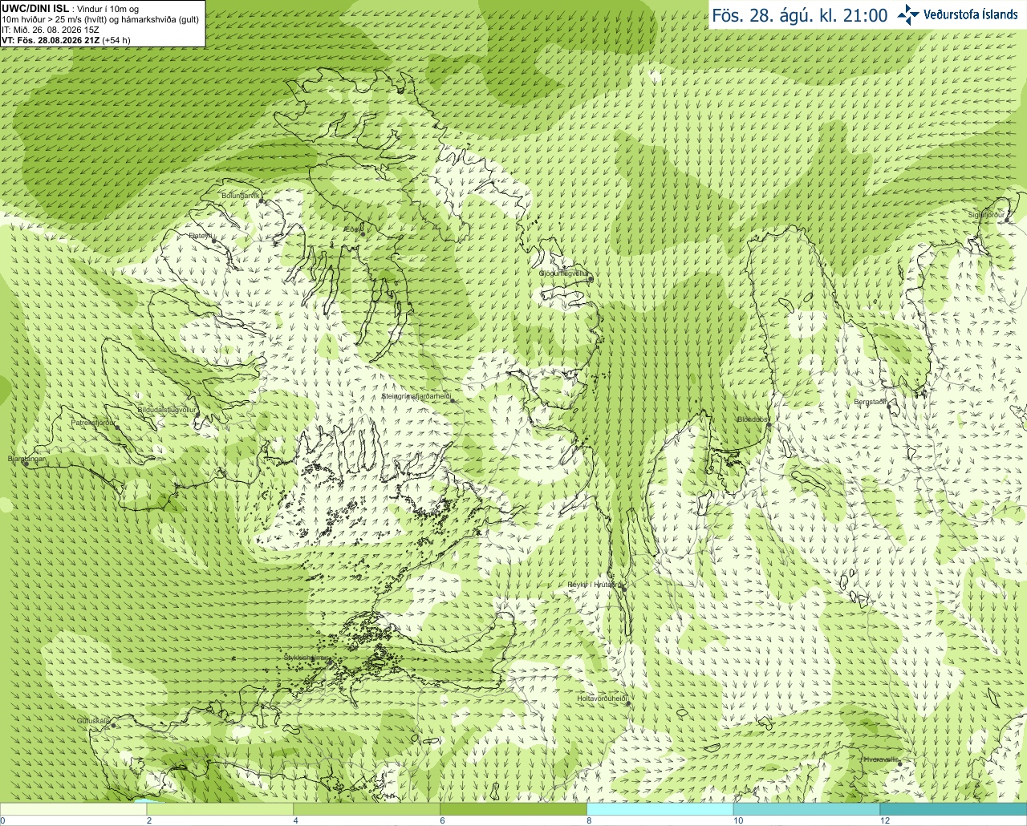This screenshot has height=826, width=1027.
Task: Click the Fös. 28. ágú. kl. 21:00 timestamp
Action: [x=800, y=15]
